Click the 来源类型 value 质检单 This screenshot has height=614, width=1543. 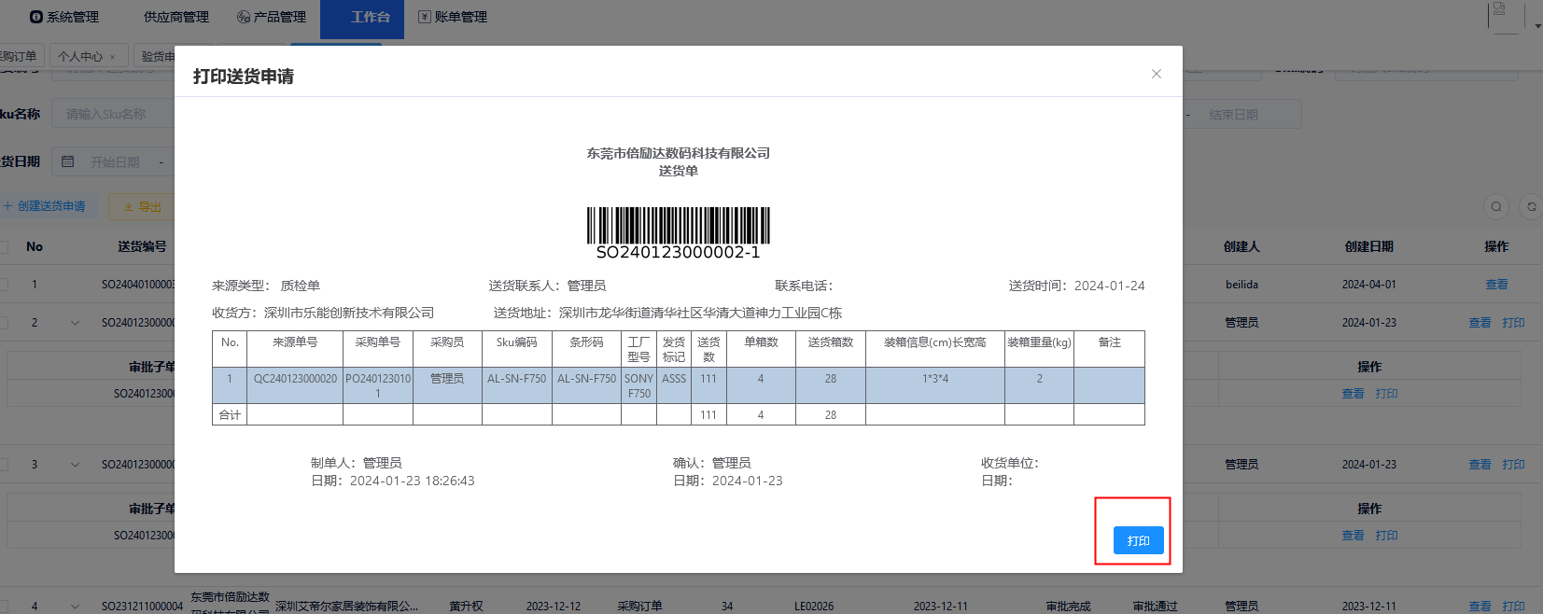301,286
